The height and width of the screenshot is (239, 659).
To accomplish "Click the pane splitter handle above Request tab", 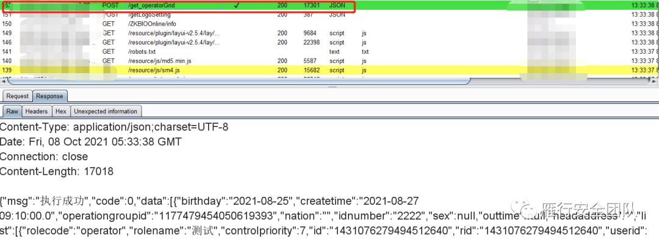I will 333,87.
